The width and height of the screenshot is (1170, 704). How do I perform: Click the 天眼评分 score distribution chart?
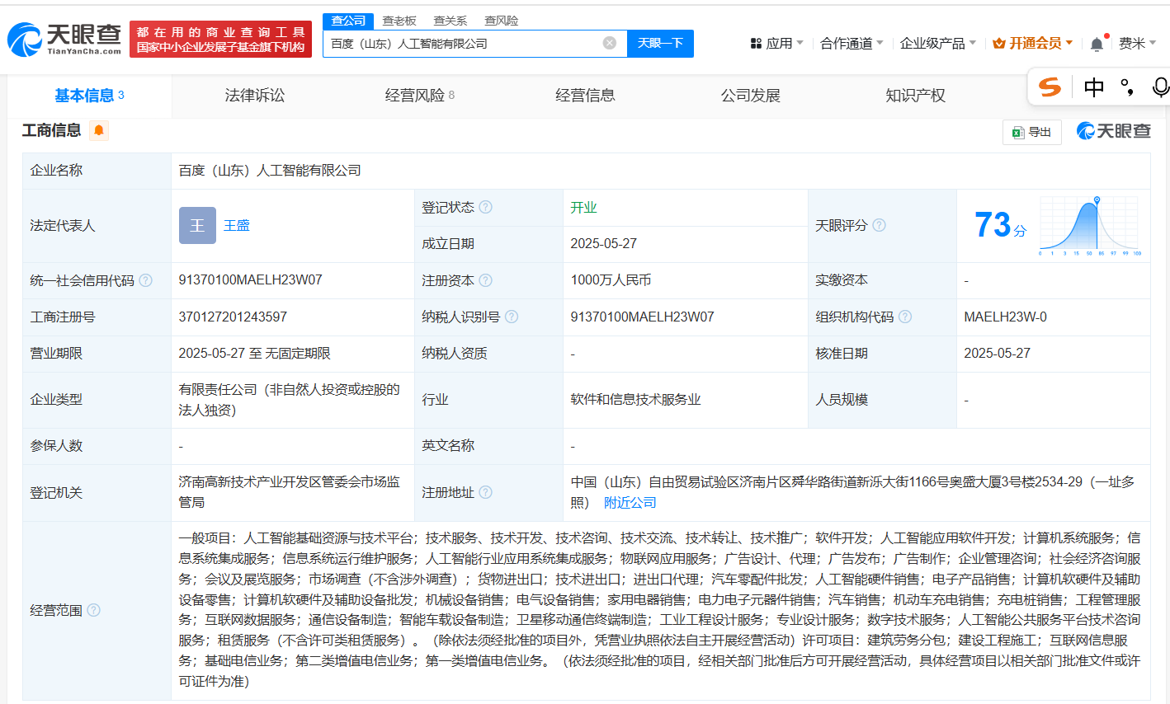click(x=1089, y=225)
